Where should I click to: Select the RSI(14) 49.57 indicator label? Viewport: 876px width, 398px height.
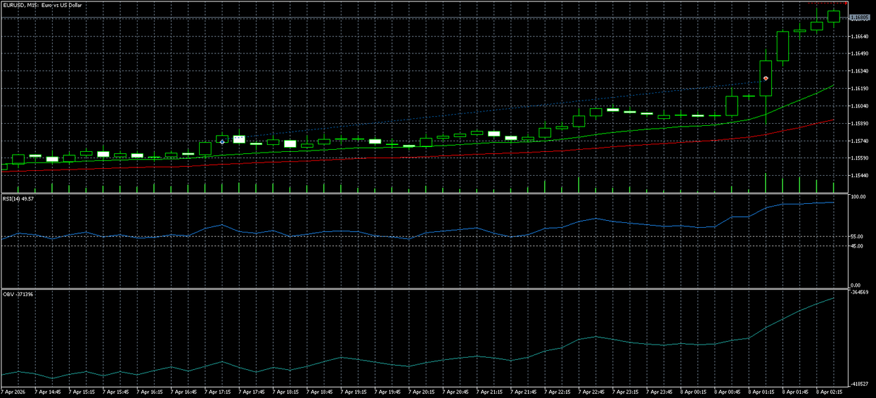click(18, 199)
